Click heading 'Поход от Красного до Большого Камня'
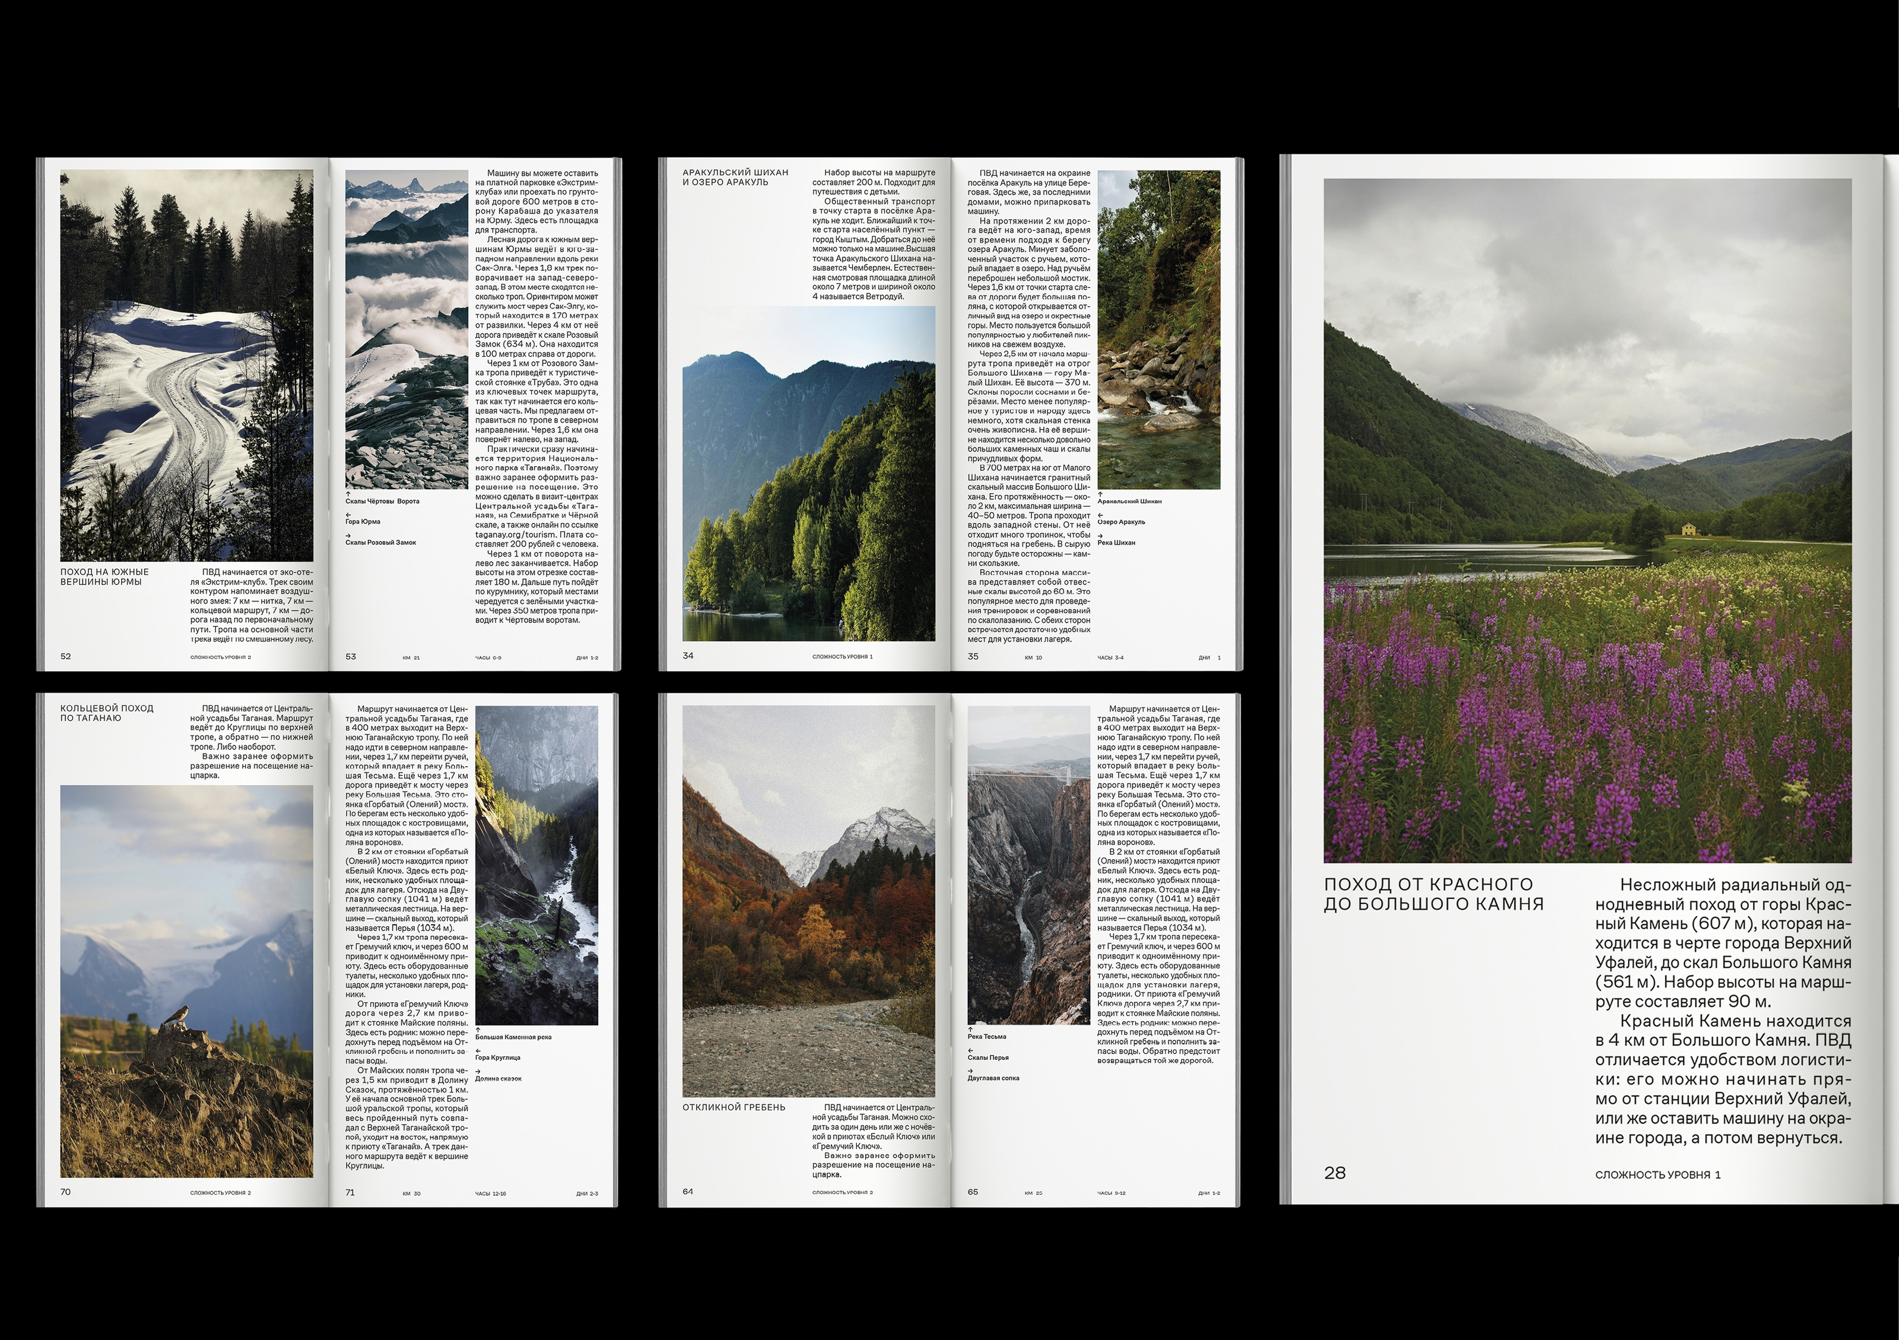Viewport: 1899px width, 1340px height. tap(1433, 894)
